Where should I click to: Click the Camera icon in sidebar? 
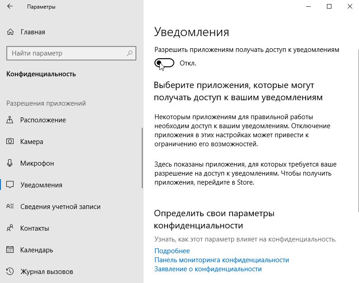pyautogui.click(x=10, y=141)
